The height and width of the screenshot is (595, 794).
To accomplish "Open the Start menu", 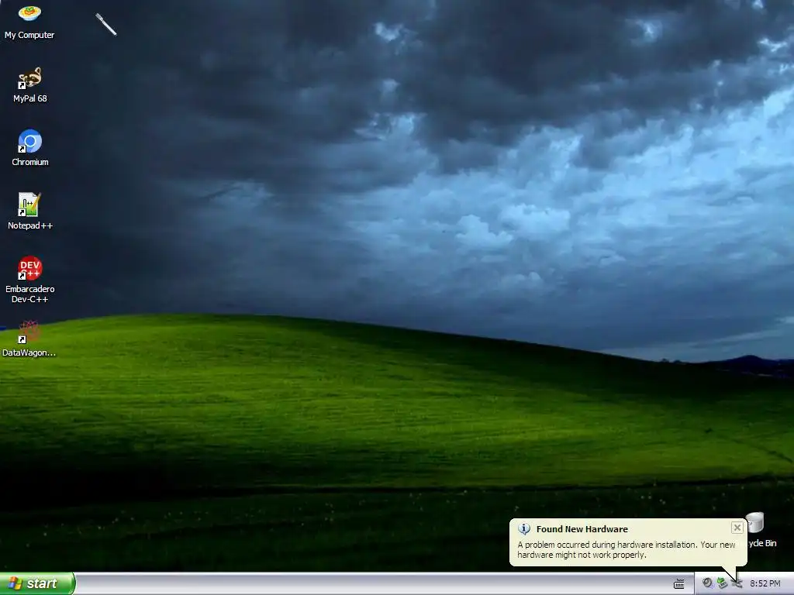I will click(x=37, y=583).
